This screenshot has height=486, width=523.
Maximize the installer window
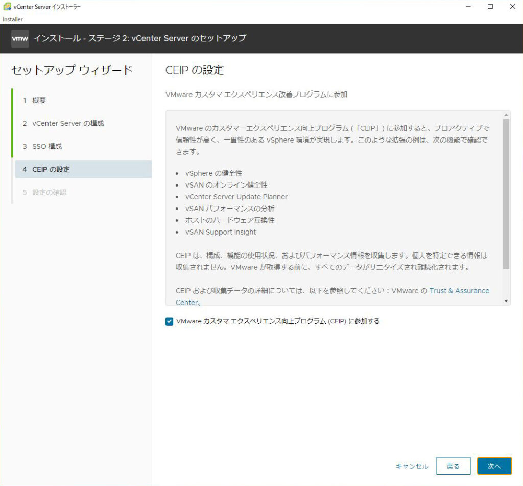490,6
